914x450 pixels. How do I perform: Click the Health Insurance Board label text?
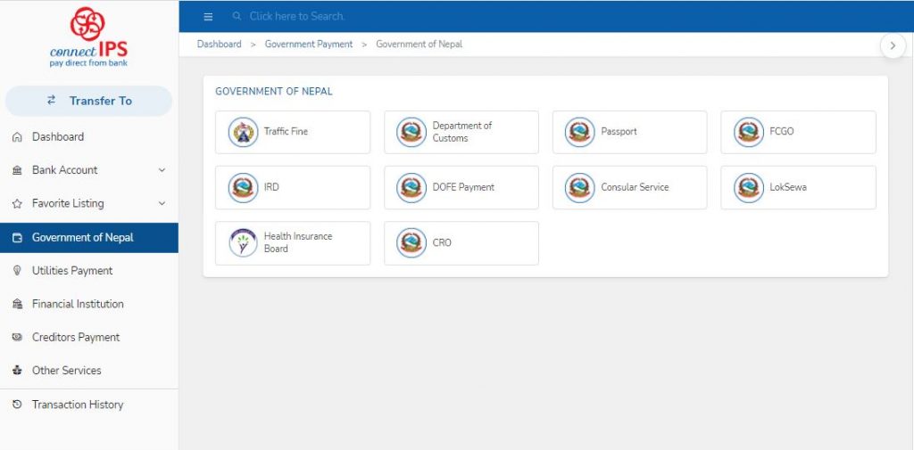pyautogui.click(x=298, y=242)
